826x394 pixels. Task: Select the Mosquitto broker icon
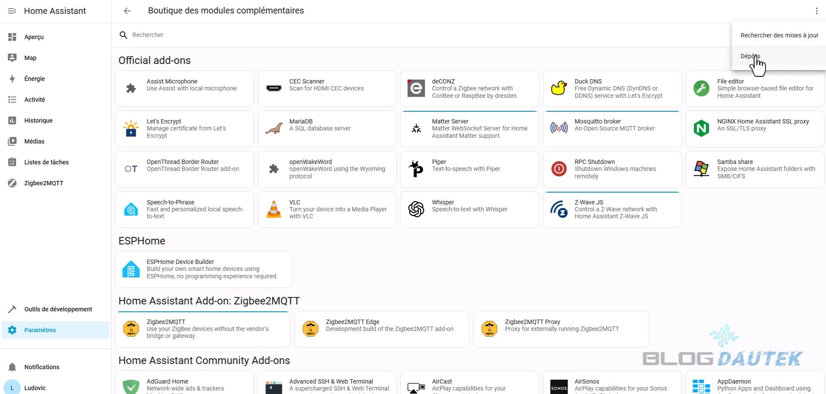point(558,128)
